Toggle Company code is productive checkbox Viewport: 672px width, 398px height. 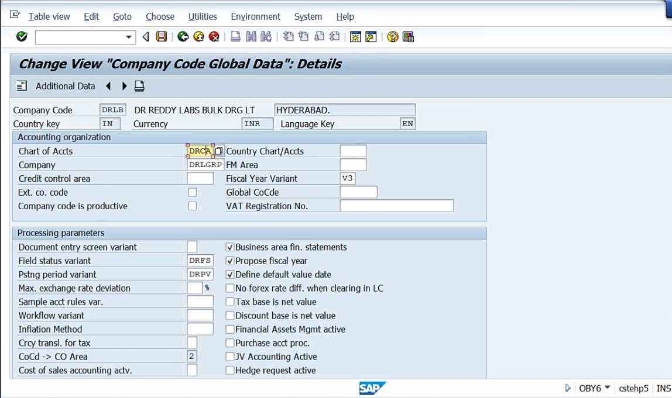click(x=193, y=206)
